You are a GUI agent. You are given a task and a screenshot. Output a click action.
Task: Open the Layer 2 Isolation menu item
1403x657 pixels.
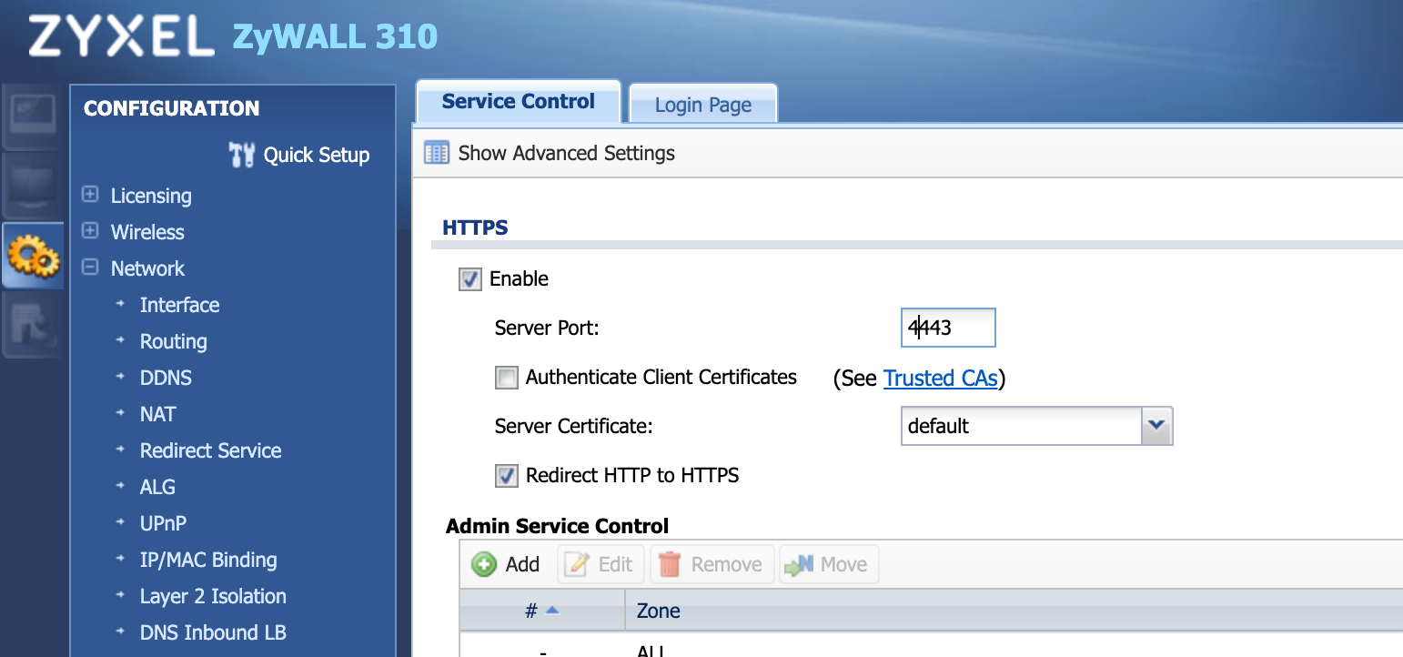coord(213,596)
